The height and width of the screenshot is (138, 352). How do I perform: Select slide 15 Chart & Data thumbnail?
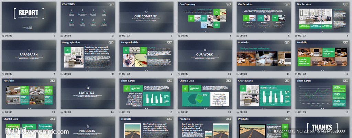146,94
